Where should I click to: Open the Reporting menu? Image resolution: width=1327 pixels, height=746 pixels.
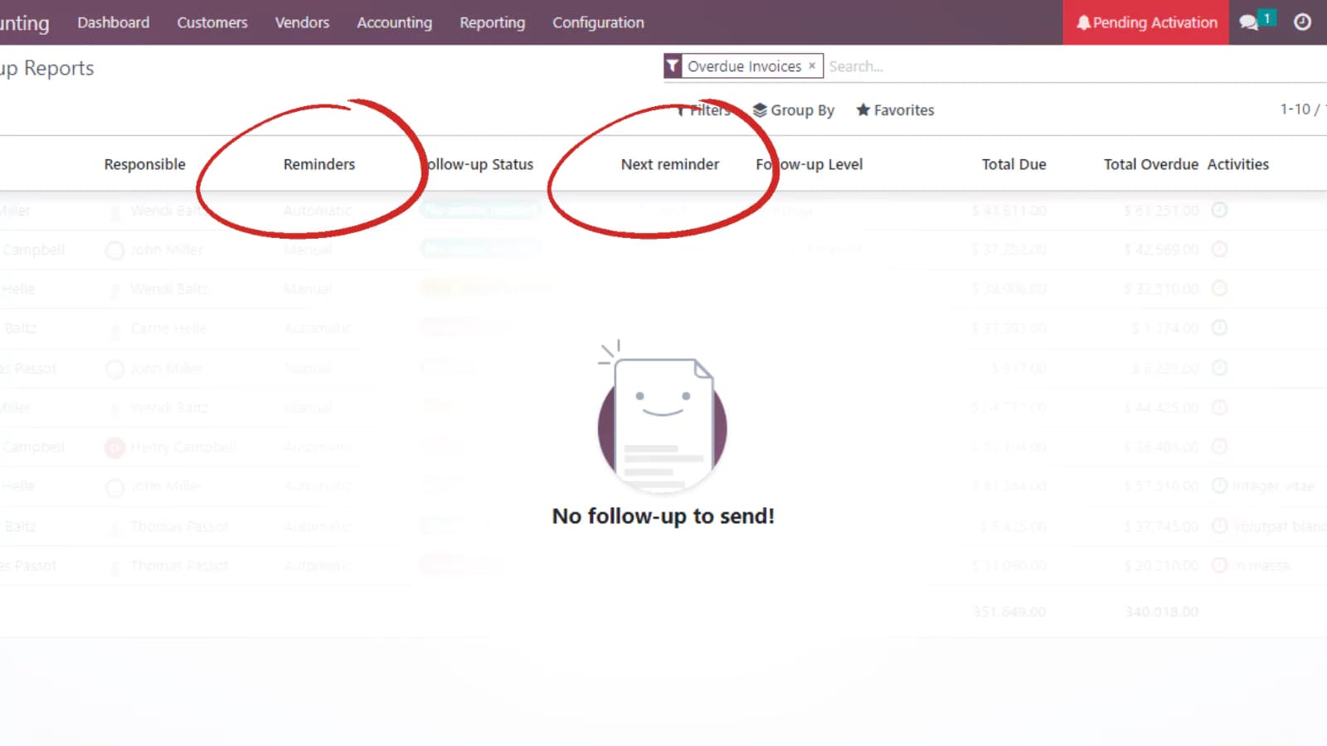493,22
